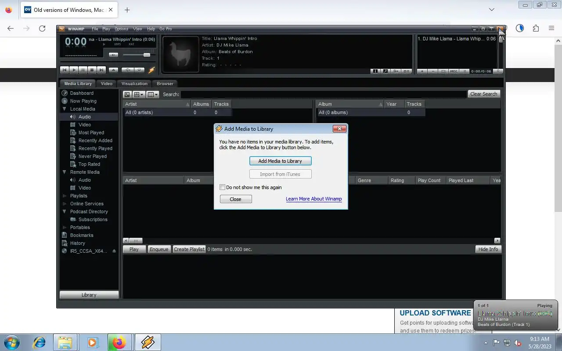
Task: Click the llama album art thumbnail
Action: pyautogui.click(x=180, y=54)
